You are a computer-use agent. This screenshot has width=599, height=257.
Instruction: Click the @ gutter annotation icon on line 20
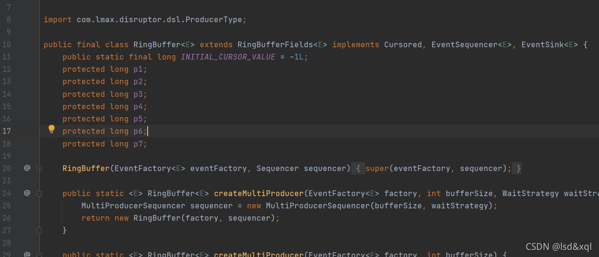(x=27, y=168)
